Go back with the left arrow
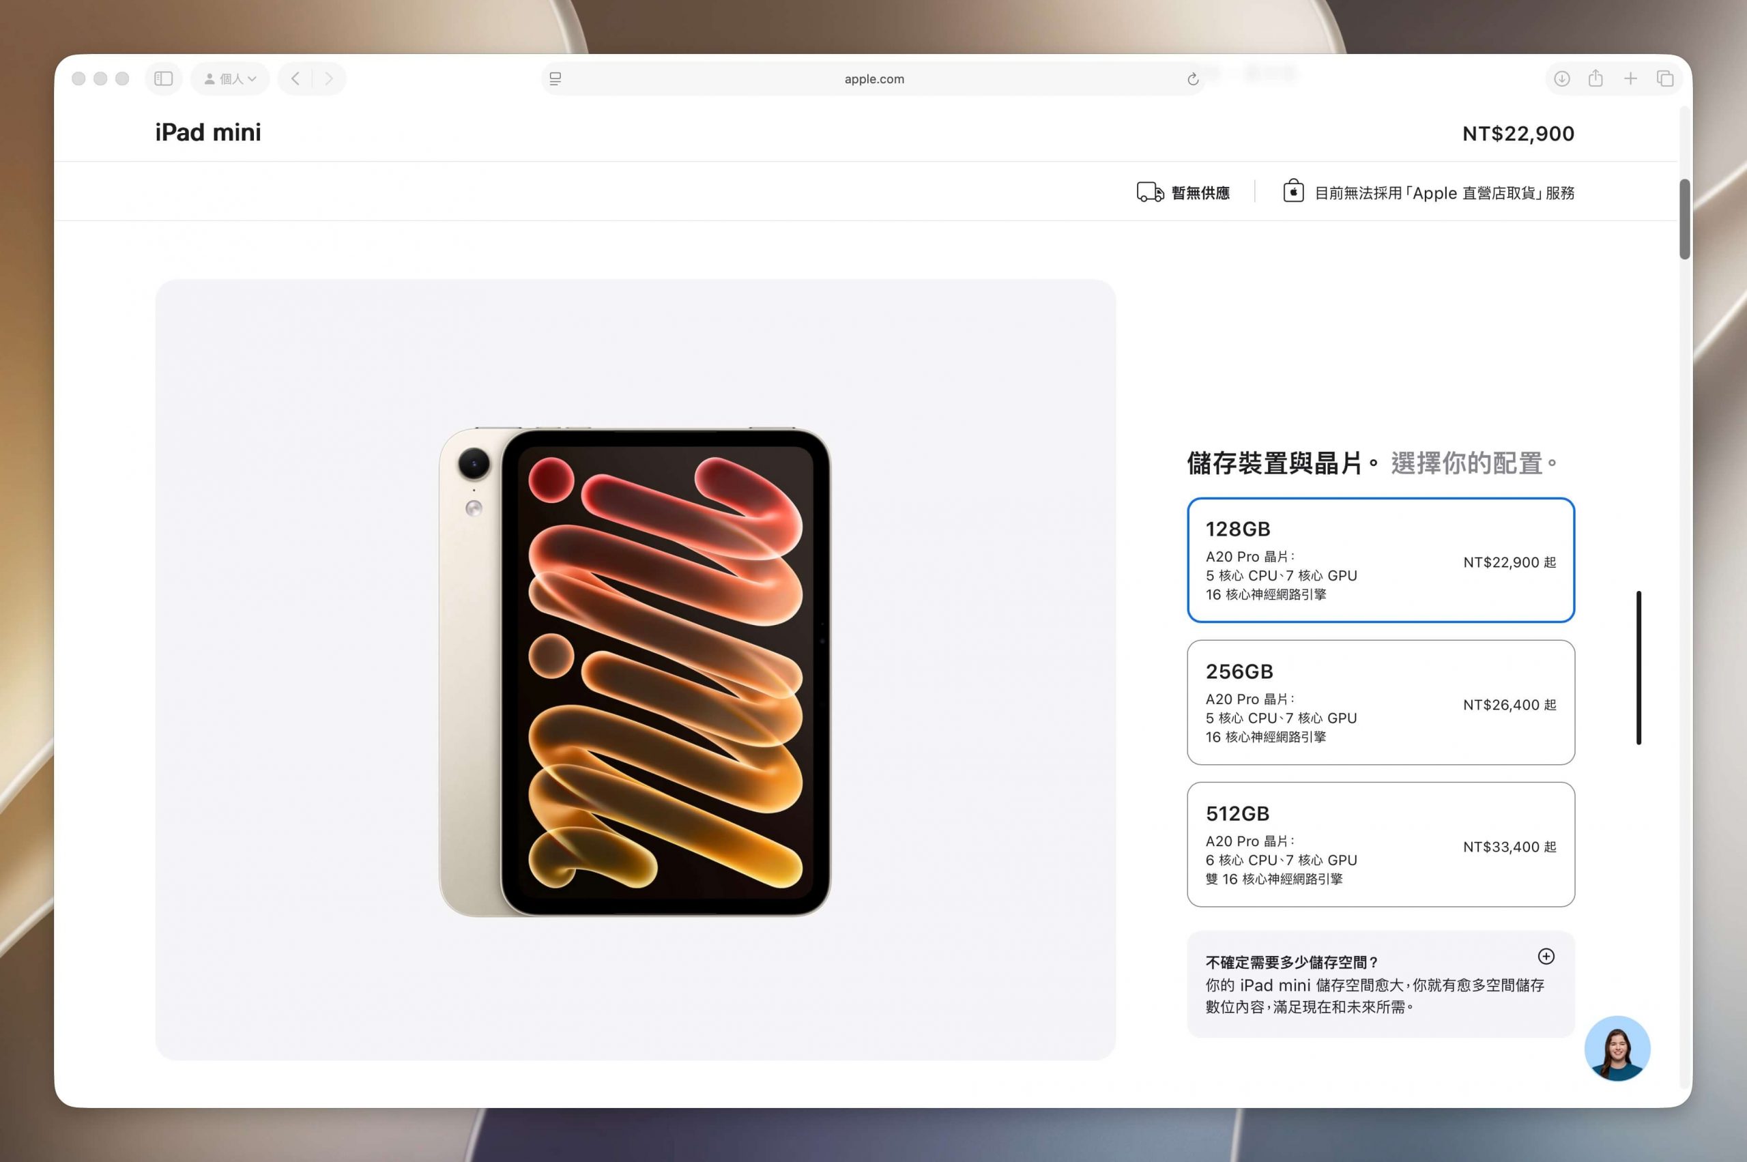 [x=295, y=78]
